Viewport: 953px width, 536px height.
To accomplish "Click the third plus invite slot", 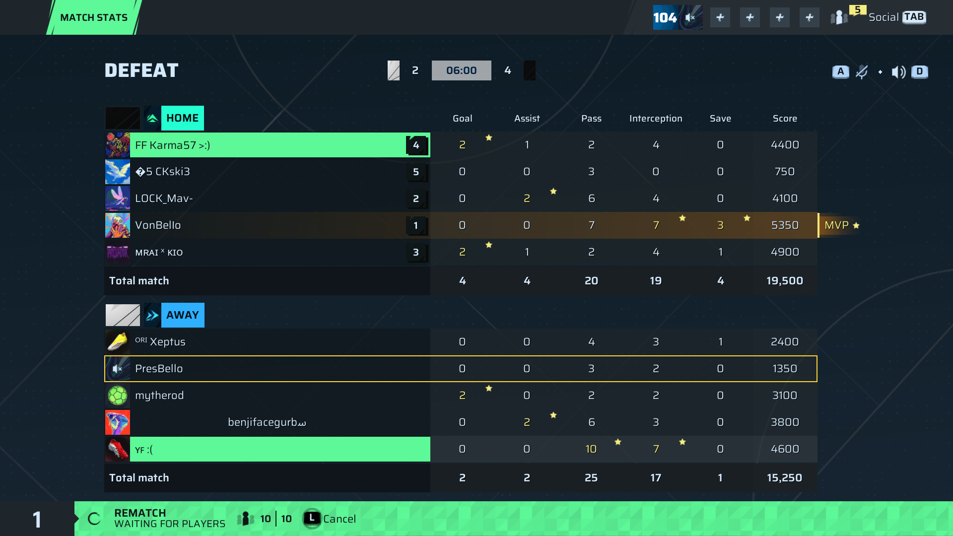I will tap(780, 18).
